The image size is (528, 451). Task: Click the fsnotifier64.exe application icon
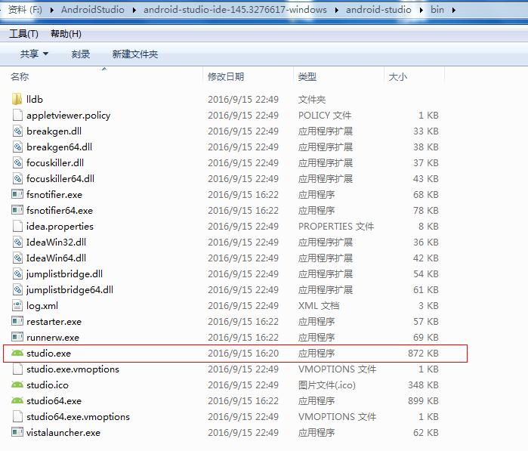point(17,210)
